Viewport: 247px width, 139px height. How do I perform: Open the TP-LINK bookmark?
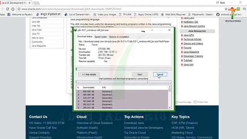[x=125, y=15]
